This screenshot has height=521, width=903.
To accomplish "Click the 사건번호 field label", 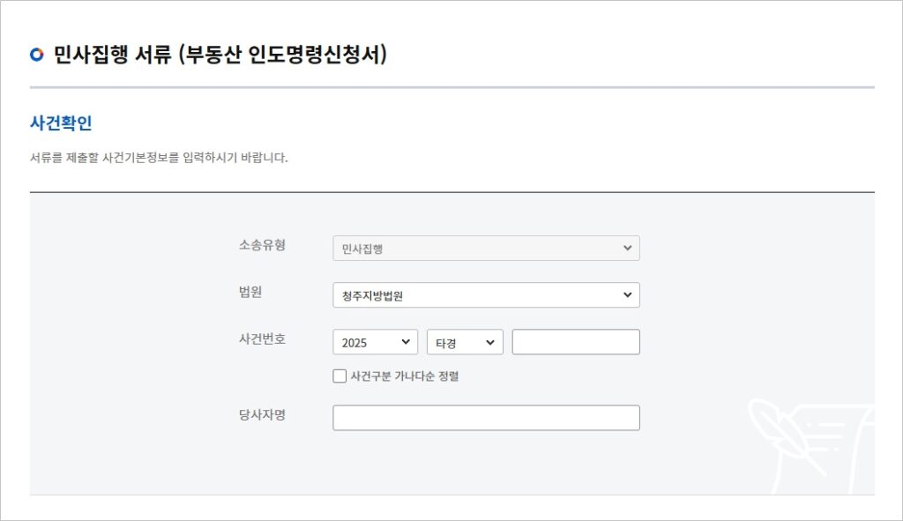I will tap(262, 339).
